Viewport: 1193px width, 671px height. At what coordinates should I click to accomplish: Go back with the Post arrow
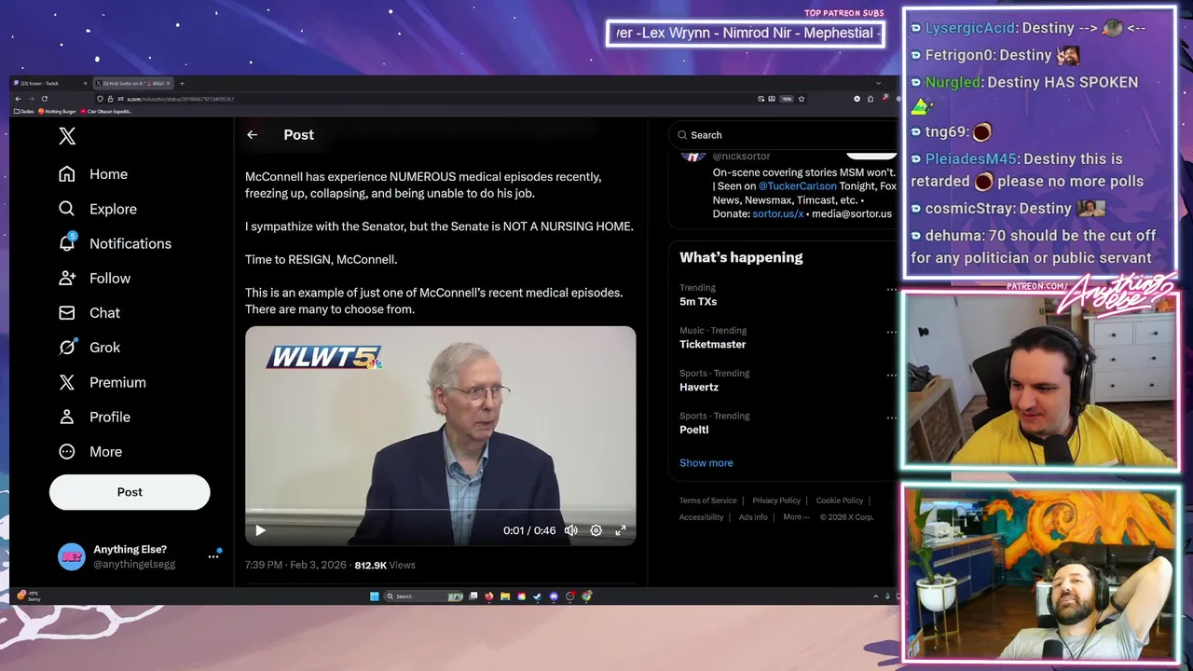[x=252, y=135]
